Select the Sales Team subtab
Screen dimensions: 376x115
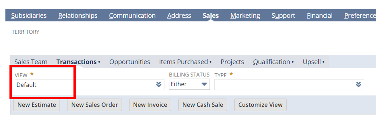(x=31, y=62)
